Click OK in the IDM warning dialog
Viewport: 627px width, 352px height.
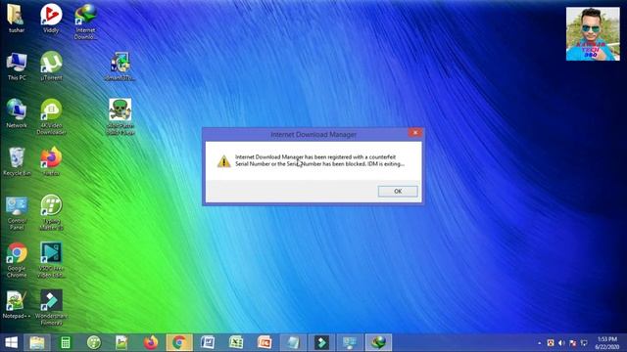pyautogui.click(x=398, y=192)
